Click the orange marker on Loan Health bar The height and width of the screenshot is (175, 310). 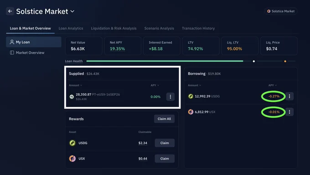(x=285, y=61)
